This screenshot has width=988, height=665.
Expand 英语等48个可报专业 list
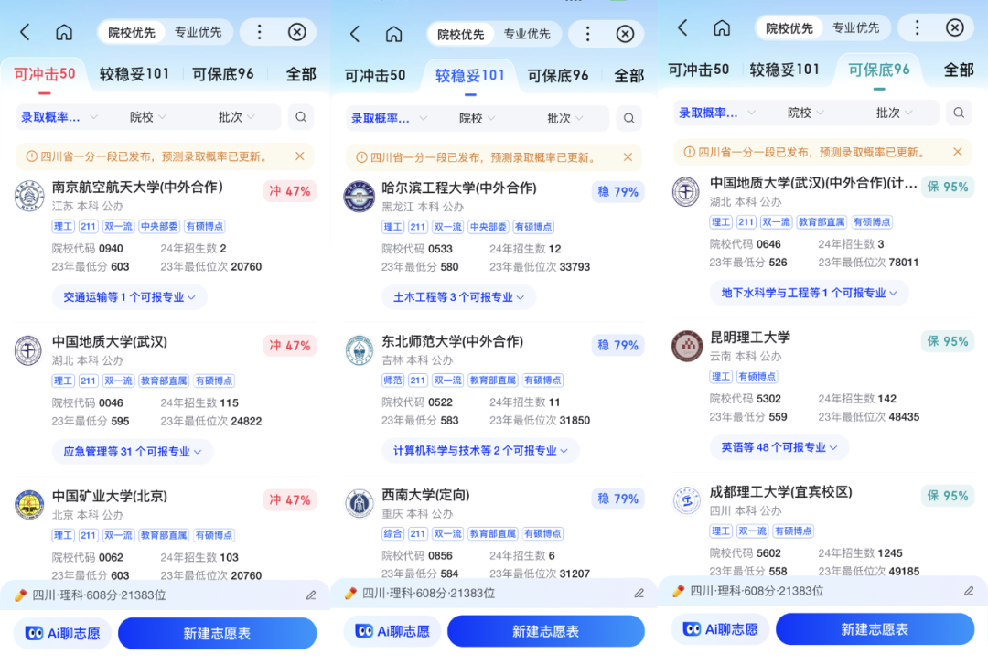pos(779,447)
